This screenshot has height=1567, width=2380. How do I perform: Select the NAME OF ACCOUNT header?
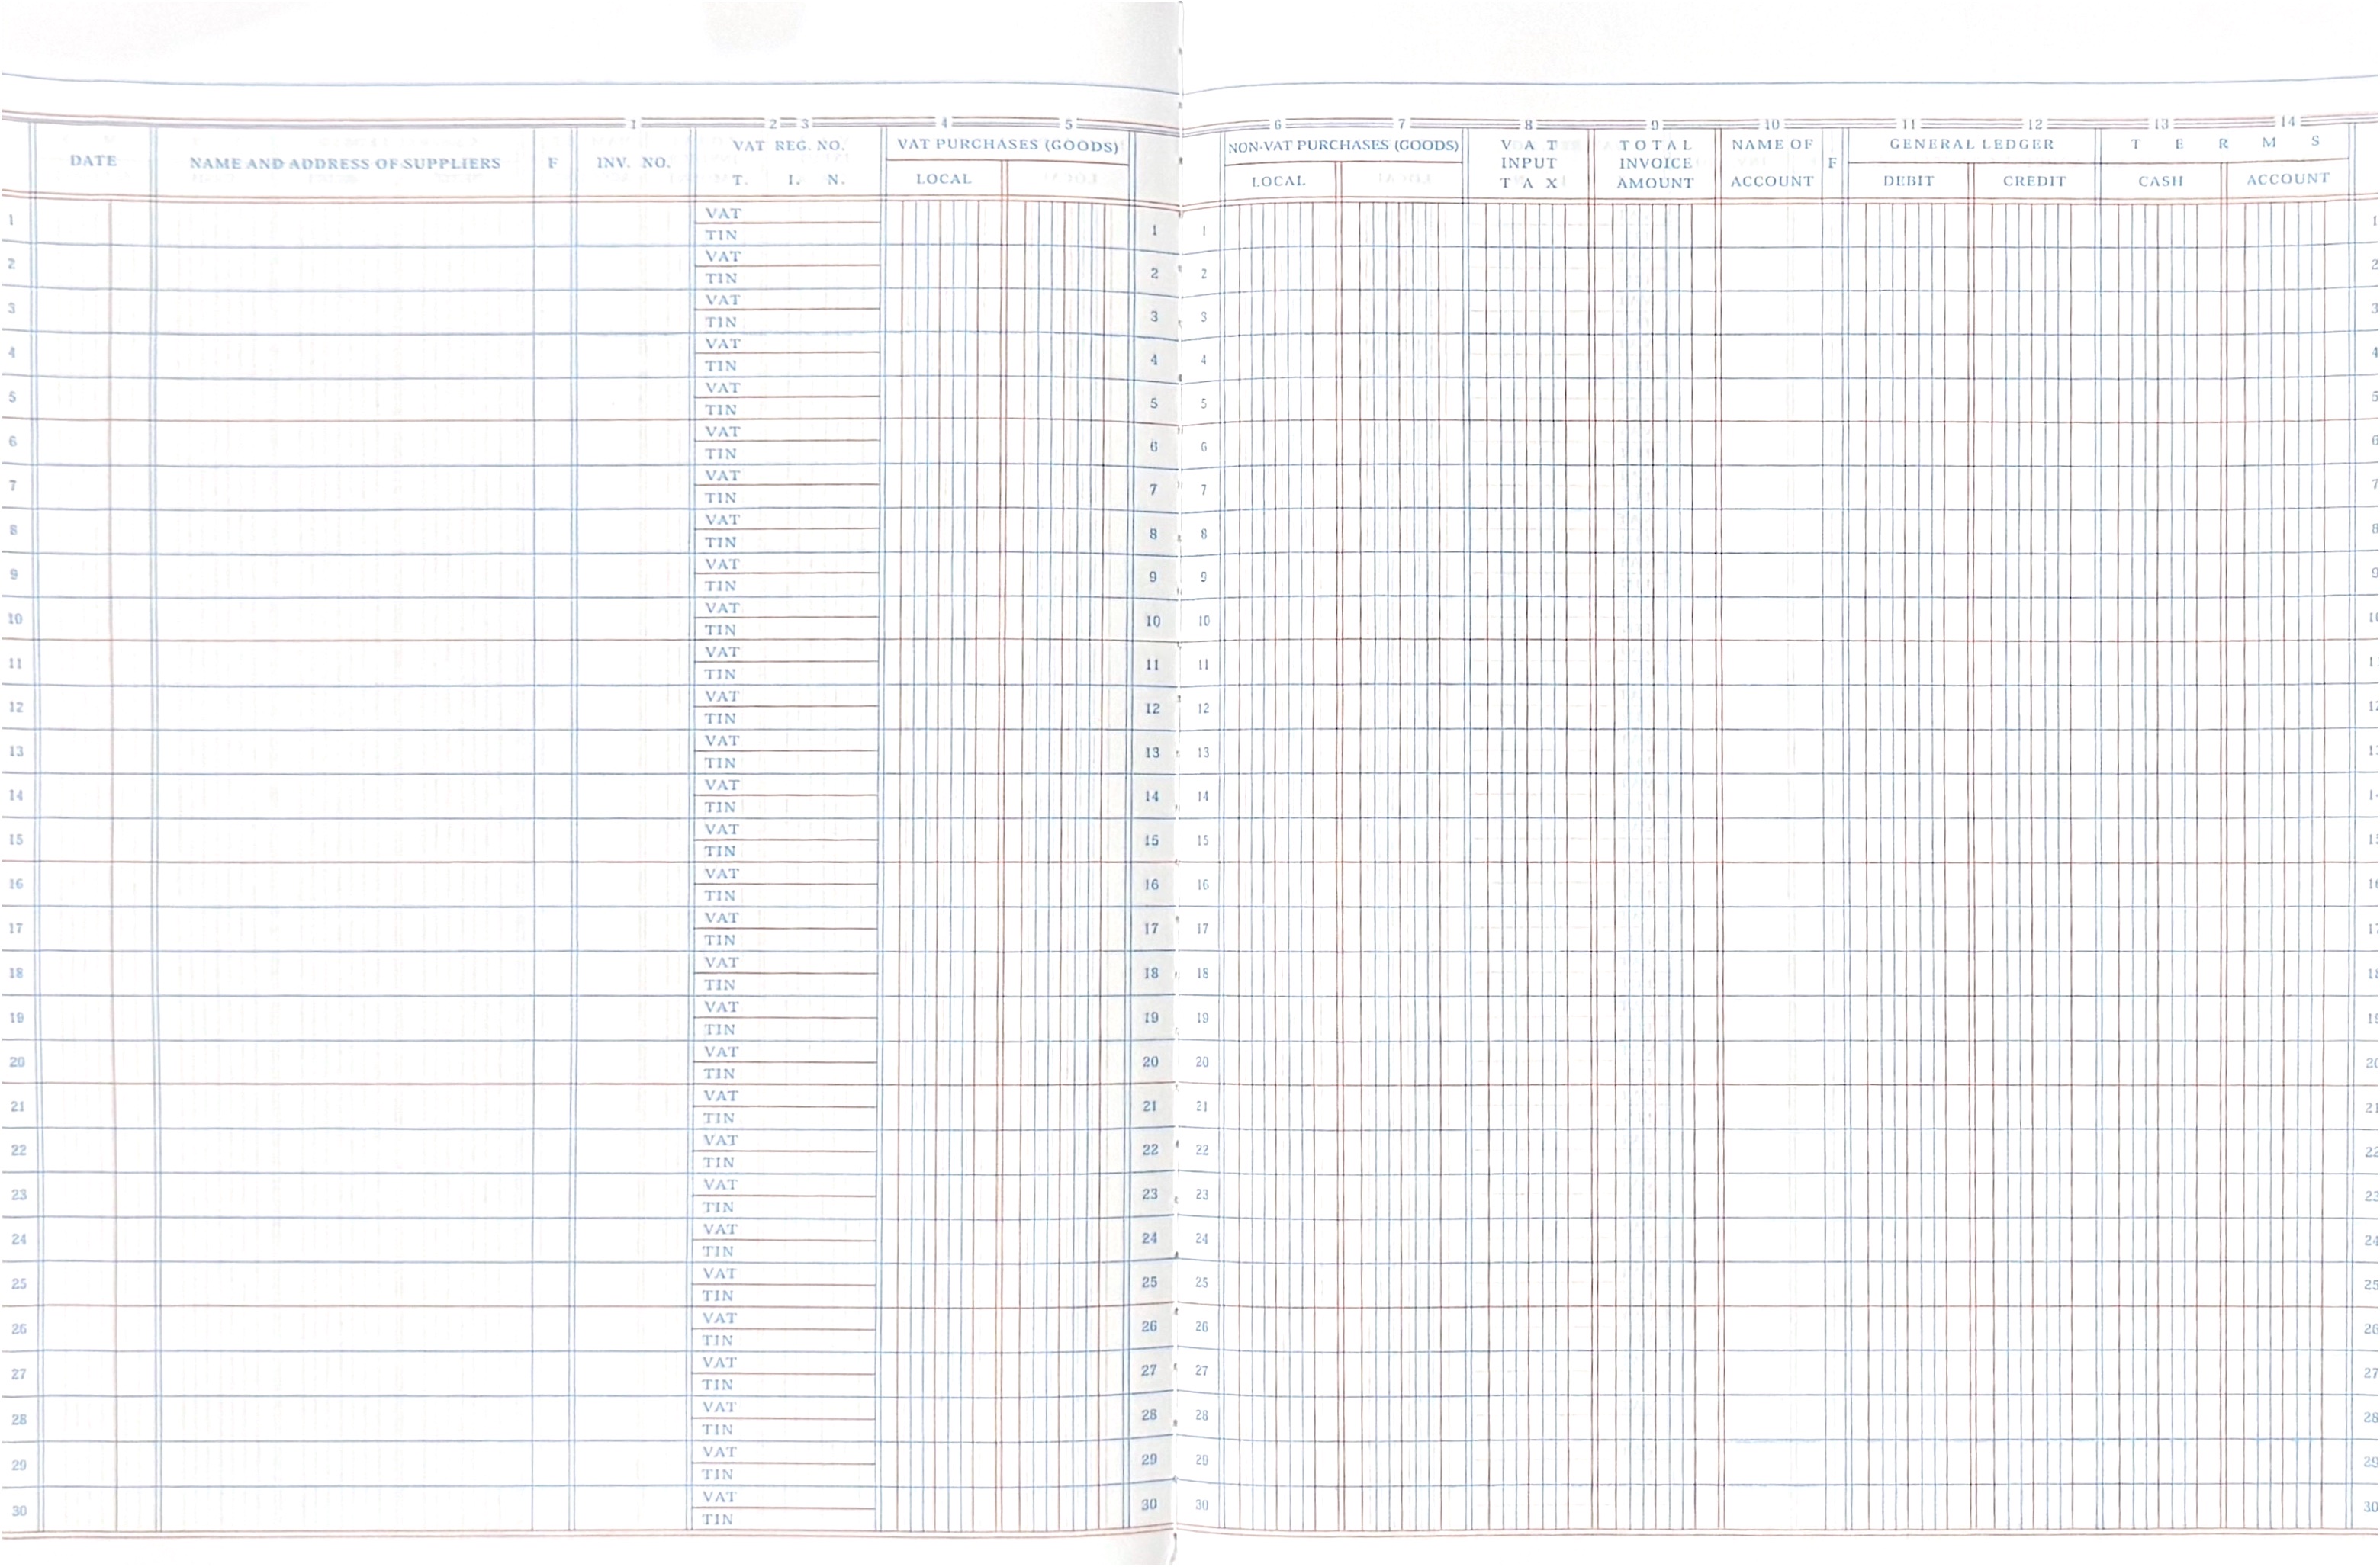pyautogui.click(x=1772, y=163)
